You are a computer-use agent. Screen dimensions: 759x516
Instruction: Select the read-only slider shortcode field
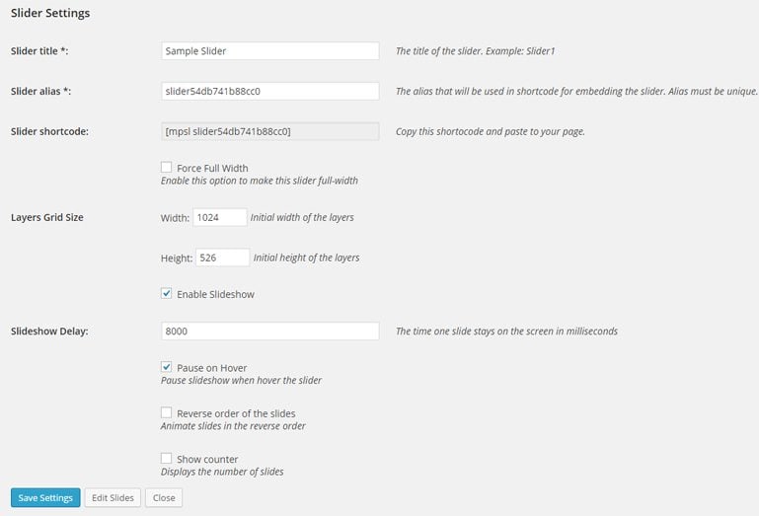[269, 131]
